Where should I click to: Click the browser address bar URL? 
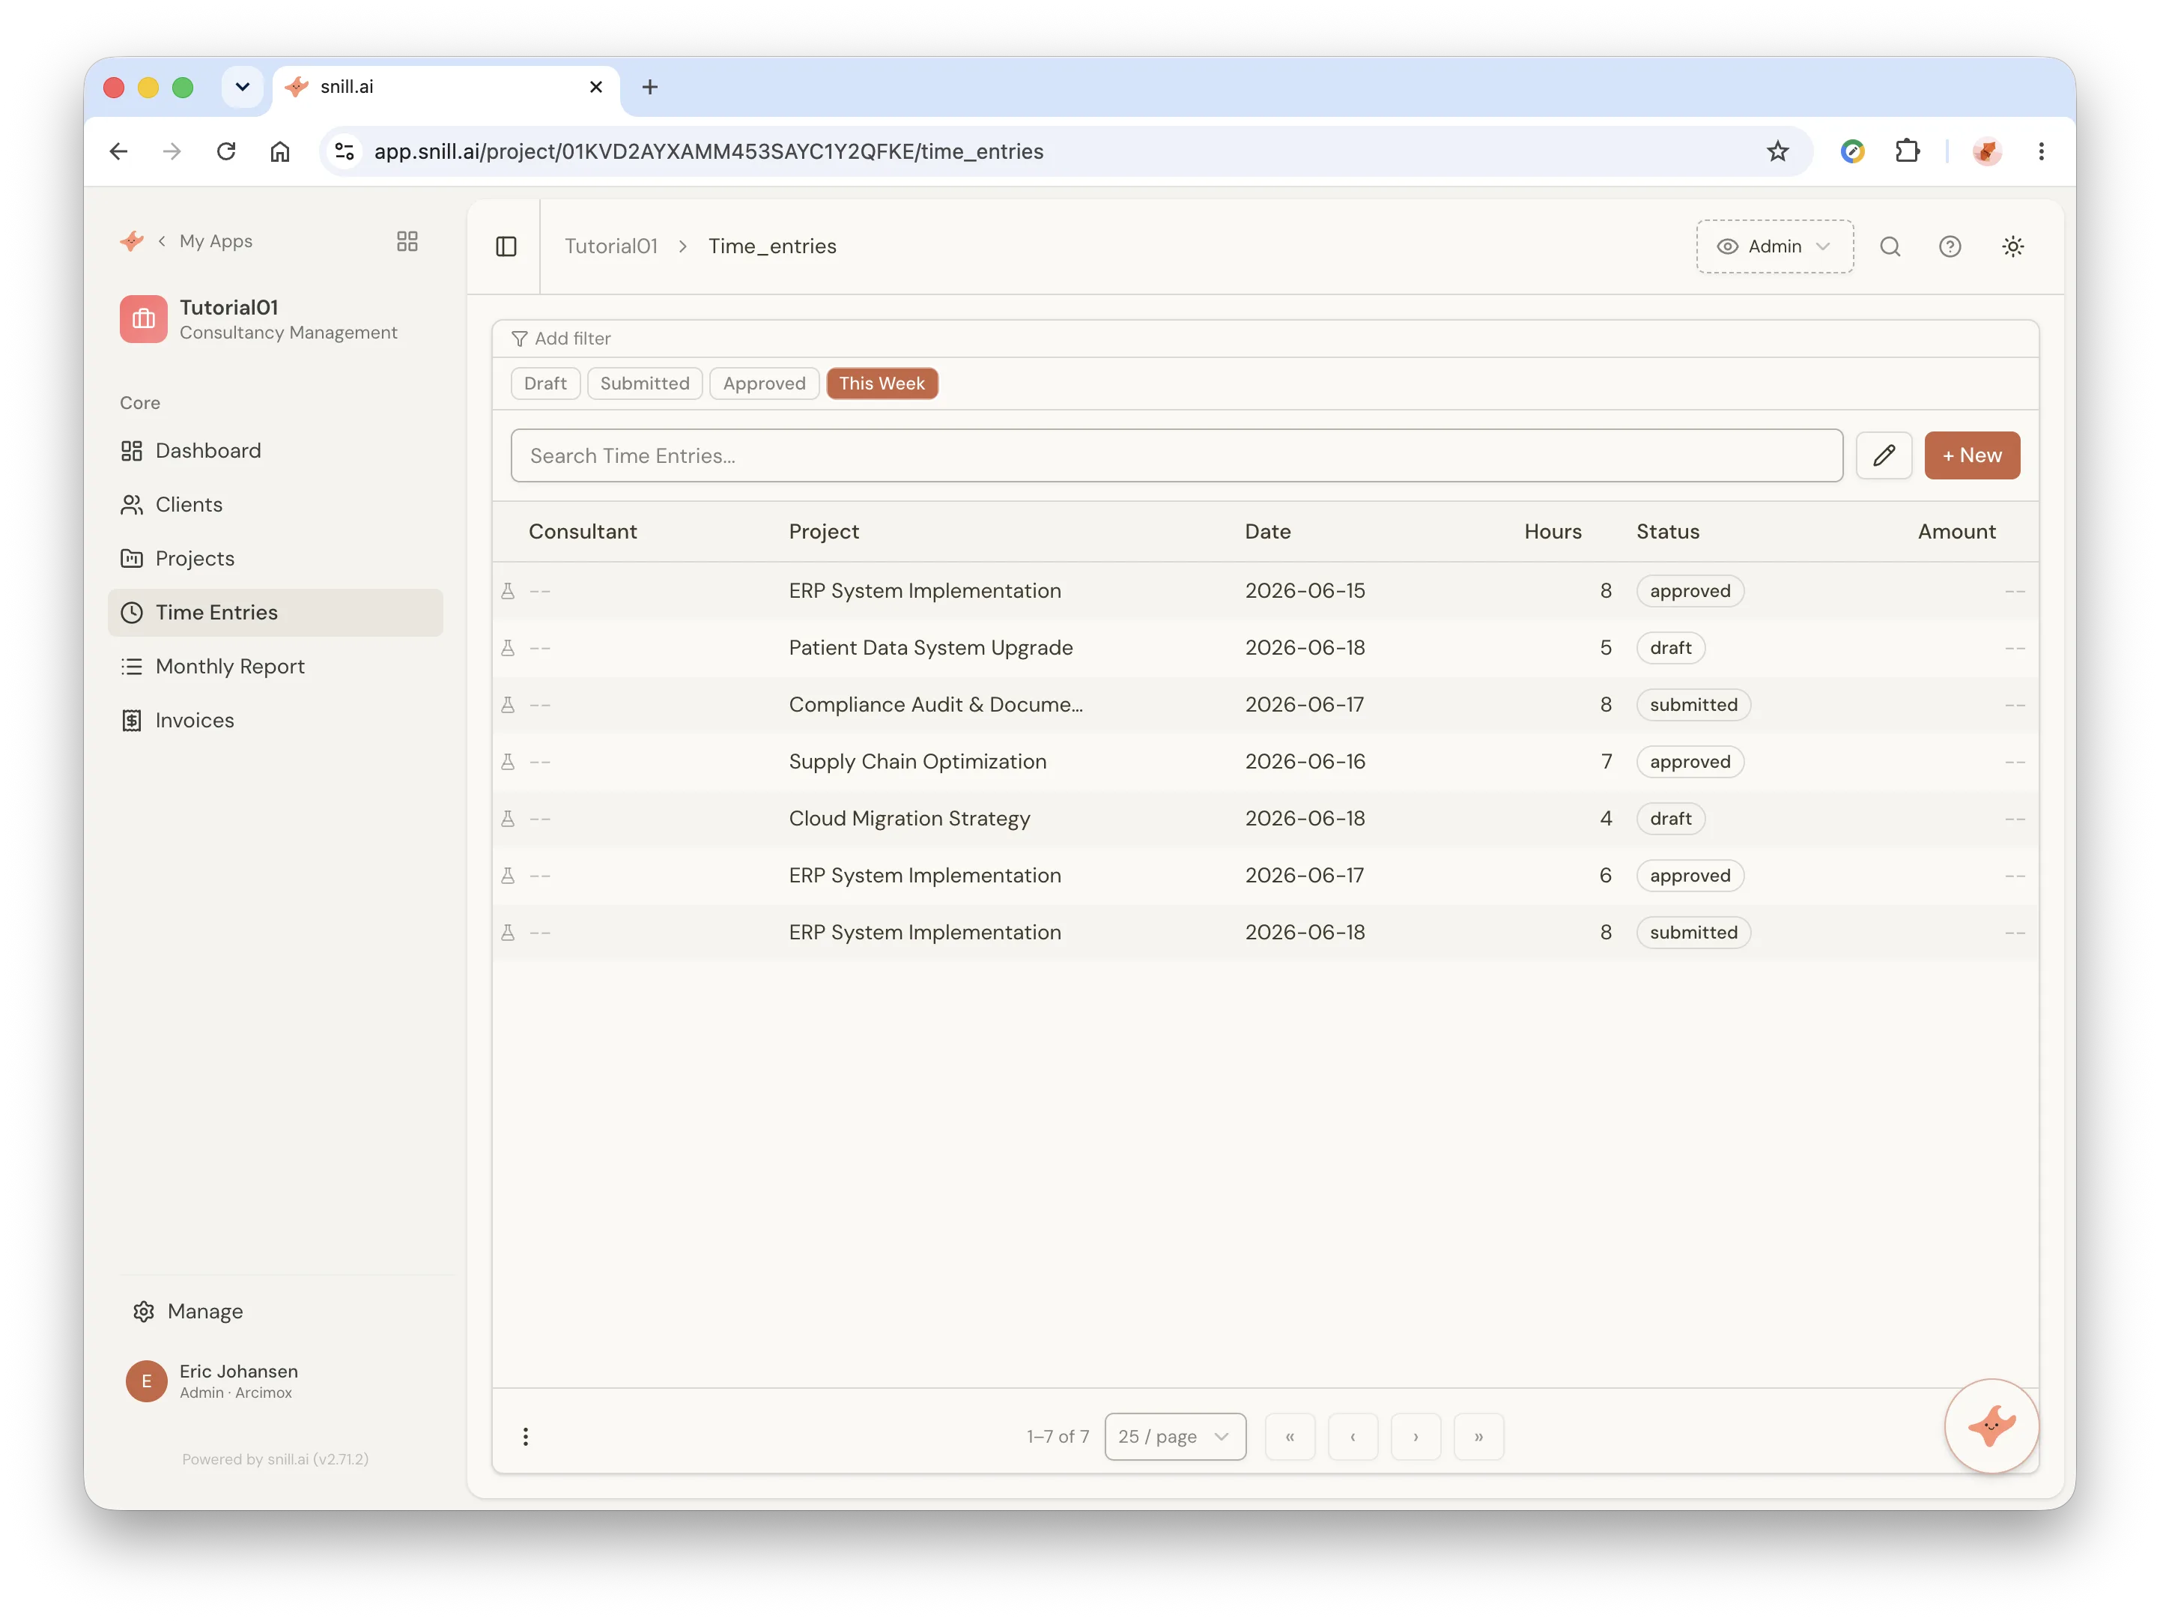(x=709, y=151)
